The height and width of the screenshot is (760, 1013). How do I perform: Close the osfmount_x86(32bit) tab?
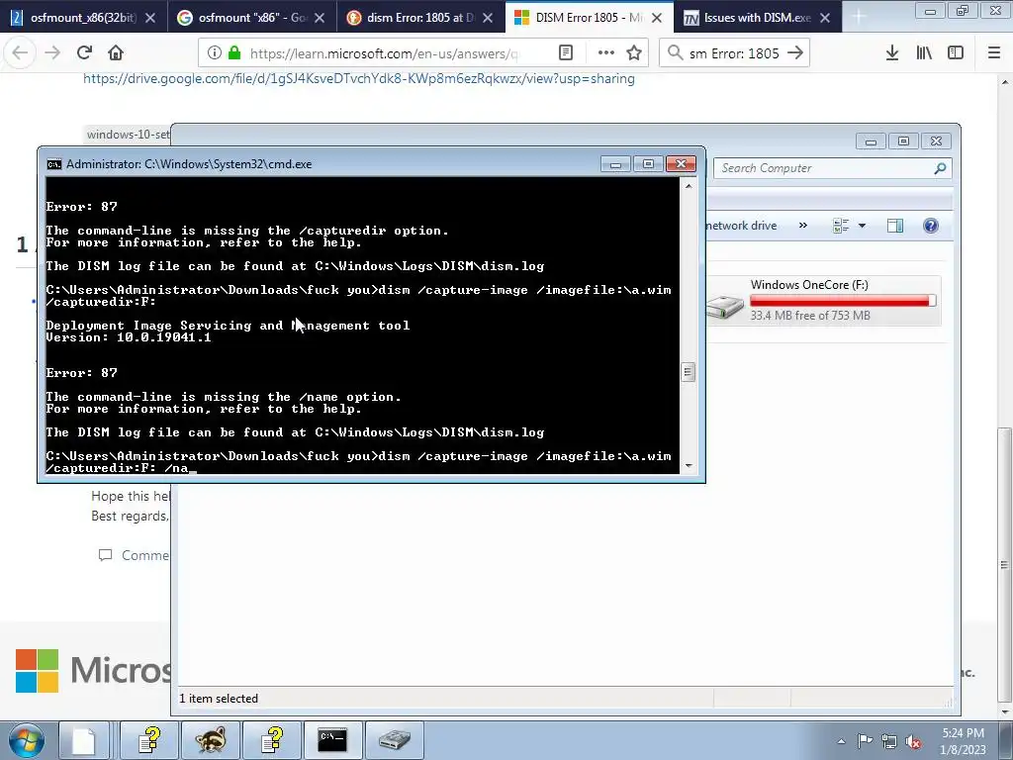(x=150, y=18)
